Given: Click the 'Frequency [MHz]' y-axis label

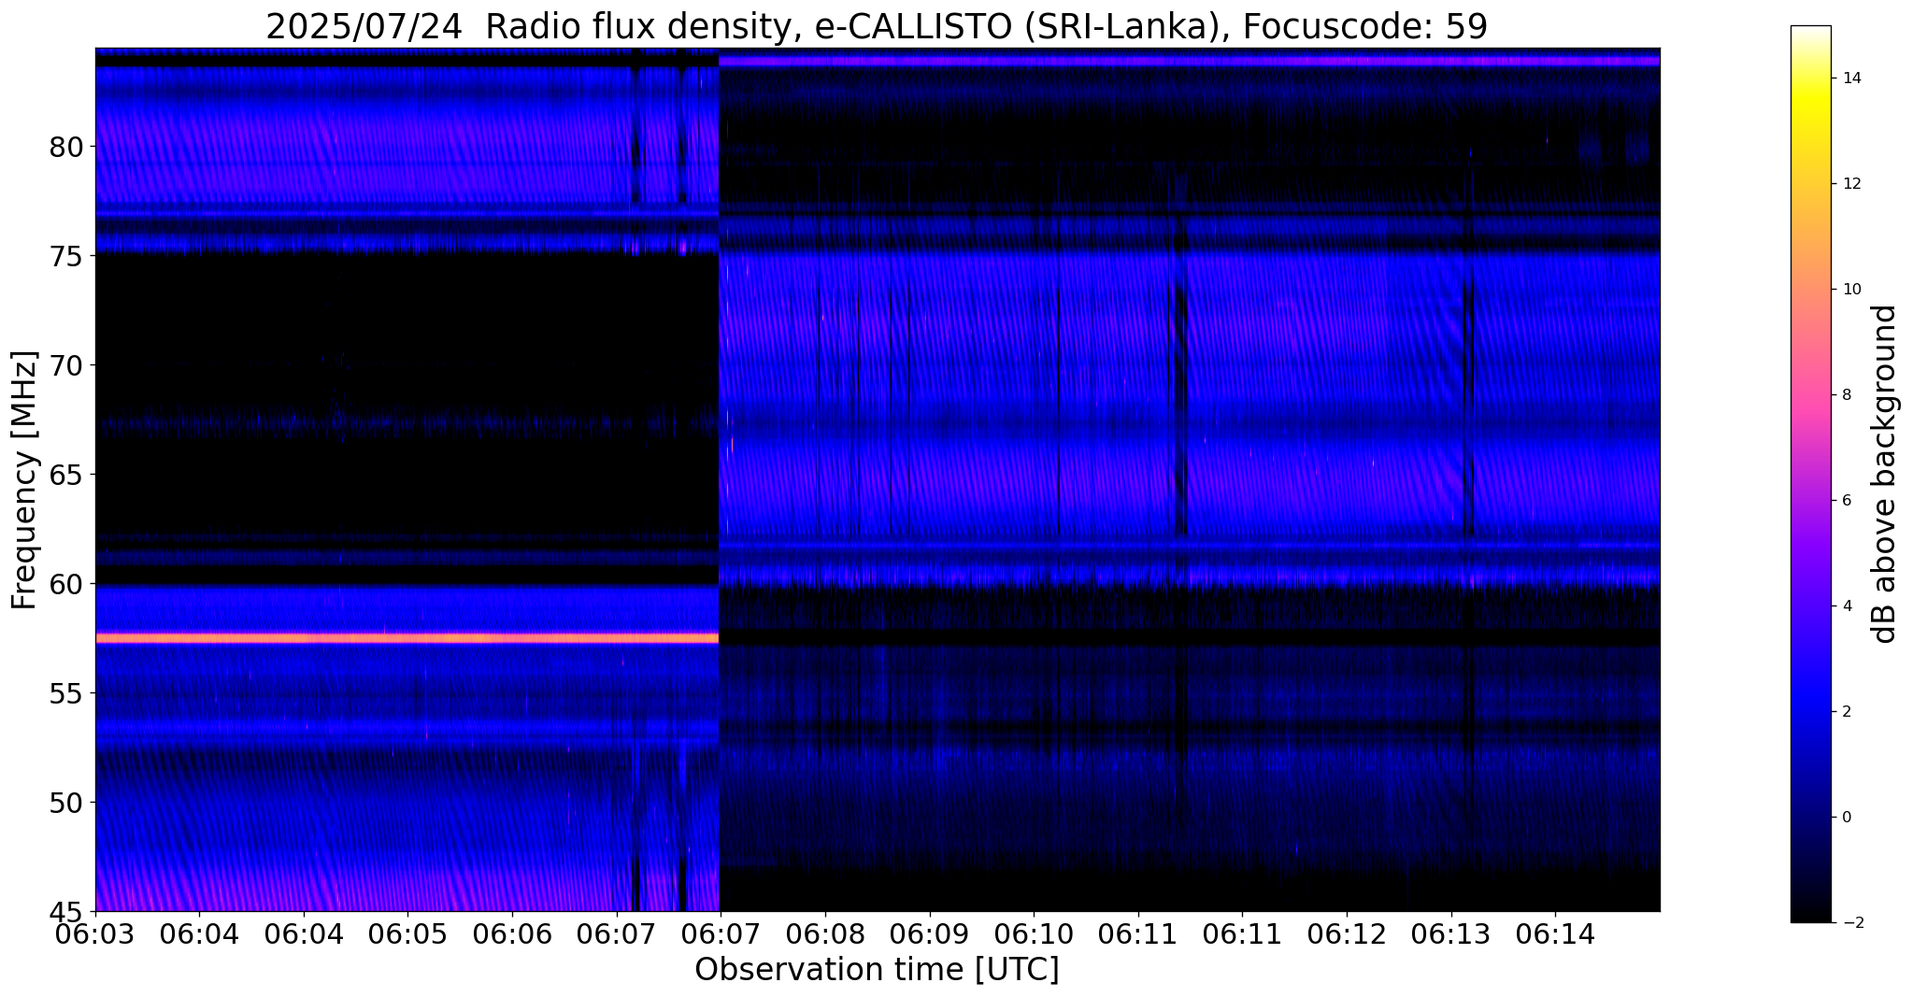Looking at the screenshot, I should tap(25, 480).
